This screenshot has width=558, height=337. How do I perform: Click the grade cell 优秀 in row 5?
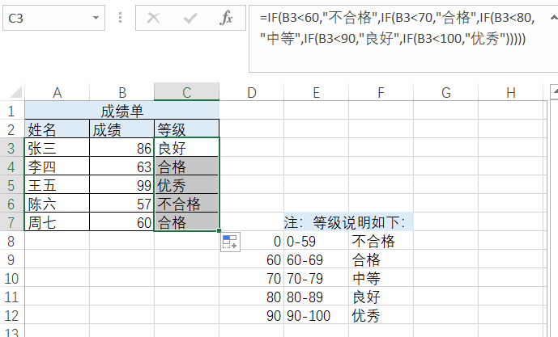[187, 184]
